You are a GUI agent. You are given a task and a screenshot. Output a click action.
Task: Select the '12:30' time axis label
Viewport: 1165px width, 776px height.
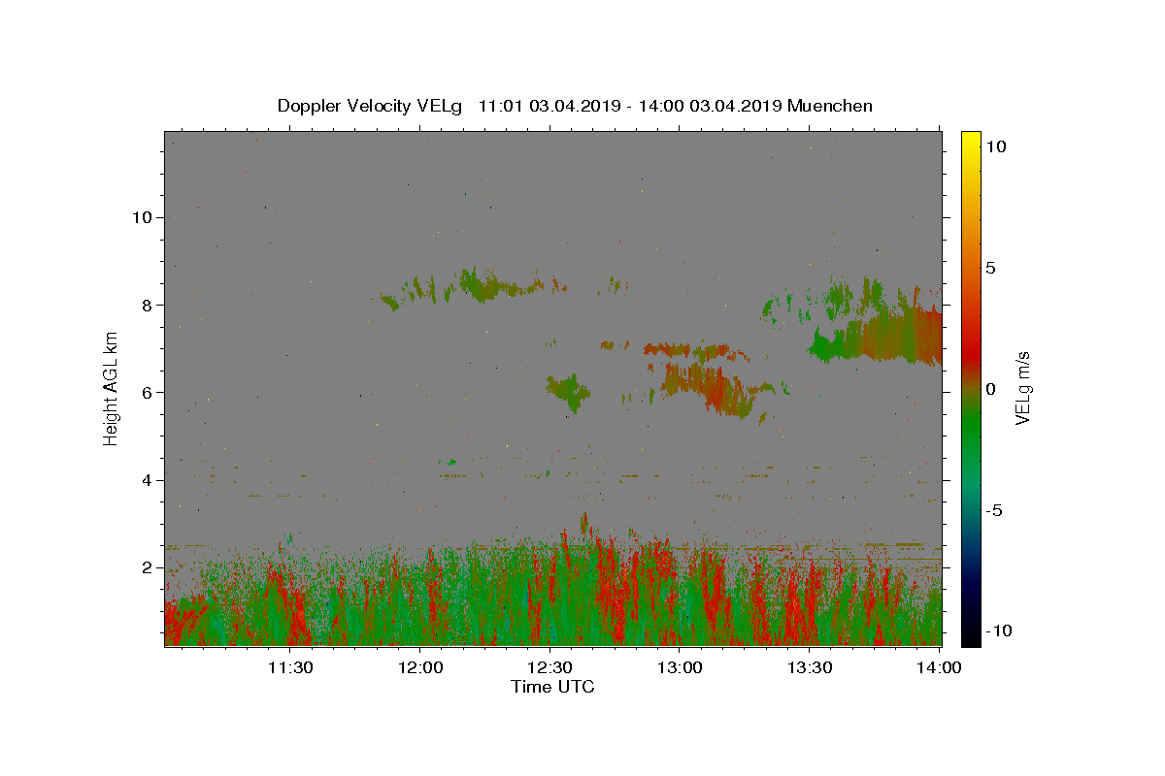(x=549, y=667)
